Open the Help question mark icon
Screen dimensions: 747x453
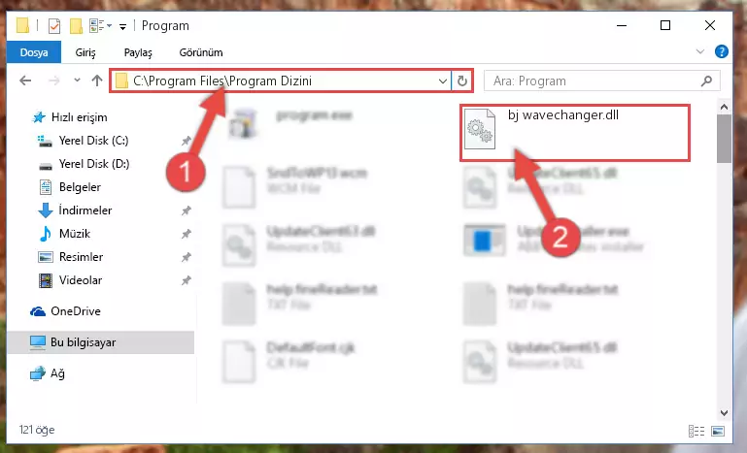click(722, 51)
